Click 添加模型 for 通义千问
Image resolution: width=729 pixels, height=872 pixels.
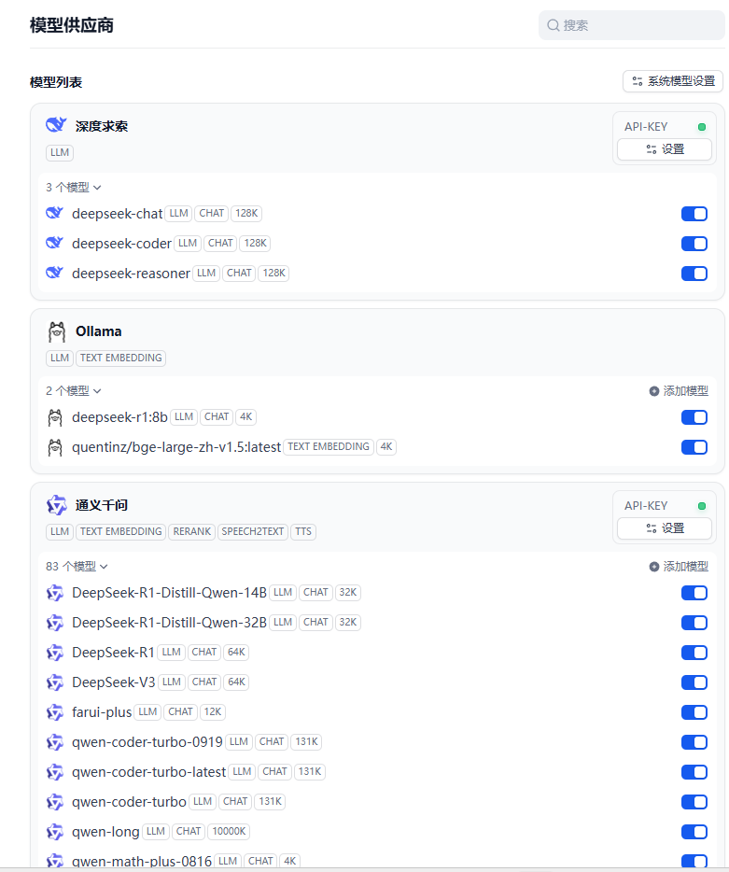pyautogui.click(x=679, y=567)
